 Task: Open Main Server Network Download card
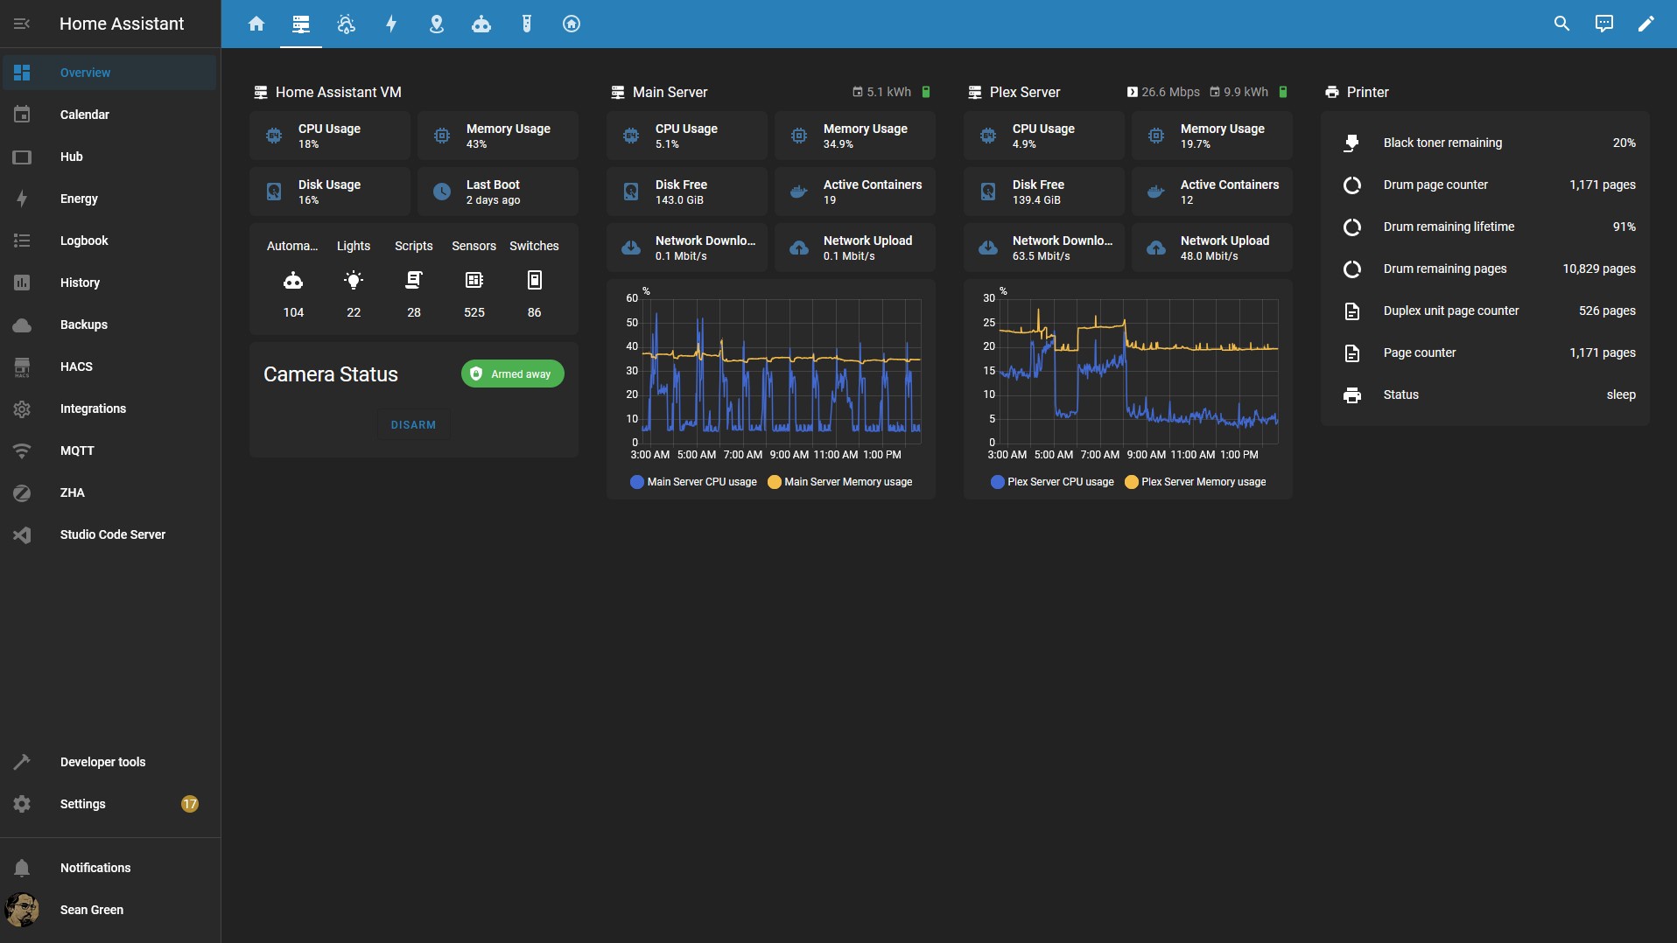click(x=687, y=248)
